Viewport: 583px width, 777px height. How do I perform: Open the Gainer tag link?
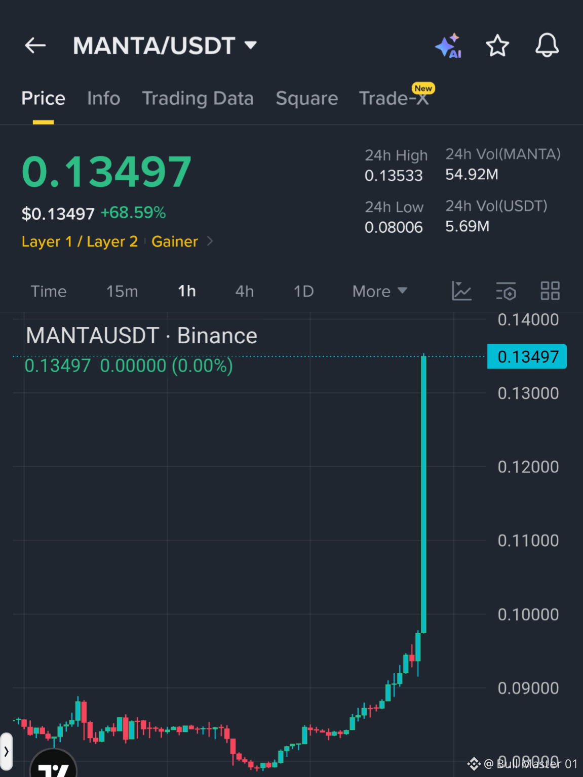tap(175, 241)
